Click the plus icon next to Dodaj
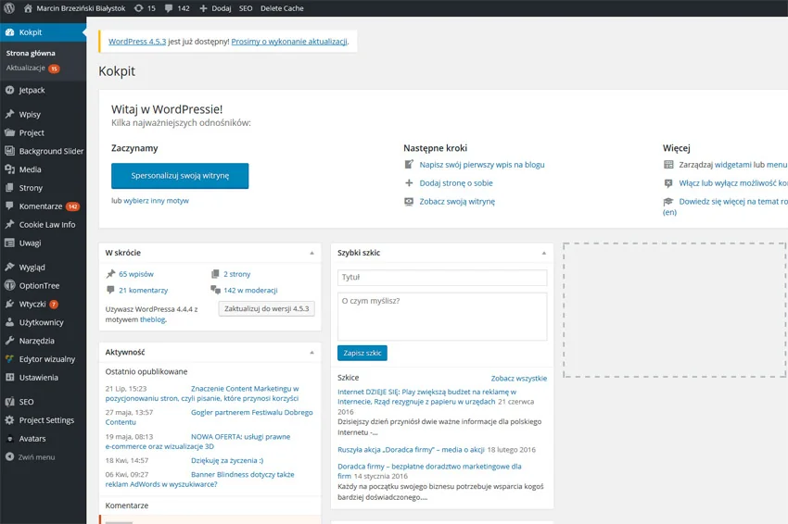Image resolution: width=788 pixels, height=524 pixels. pos(203,8)
